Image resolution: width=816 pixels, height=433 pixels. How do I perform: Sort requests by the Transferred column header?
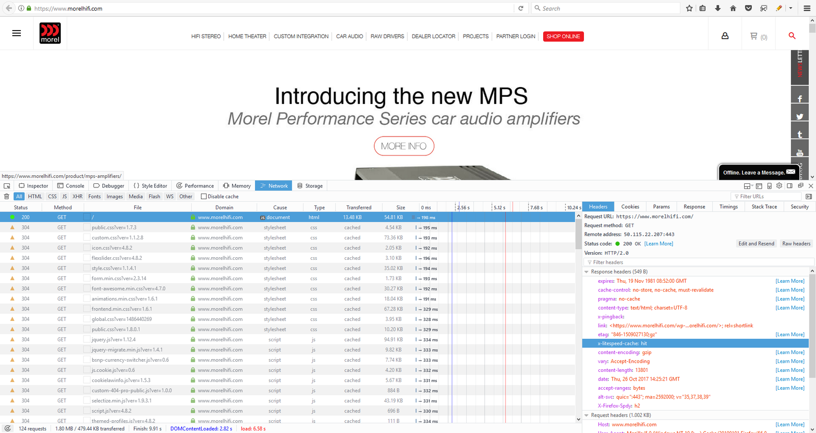[359, 207]
